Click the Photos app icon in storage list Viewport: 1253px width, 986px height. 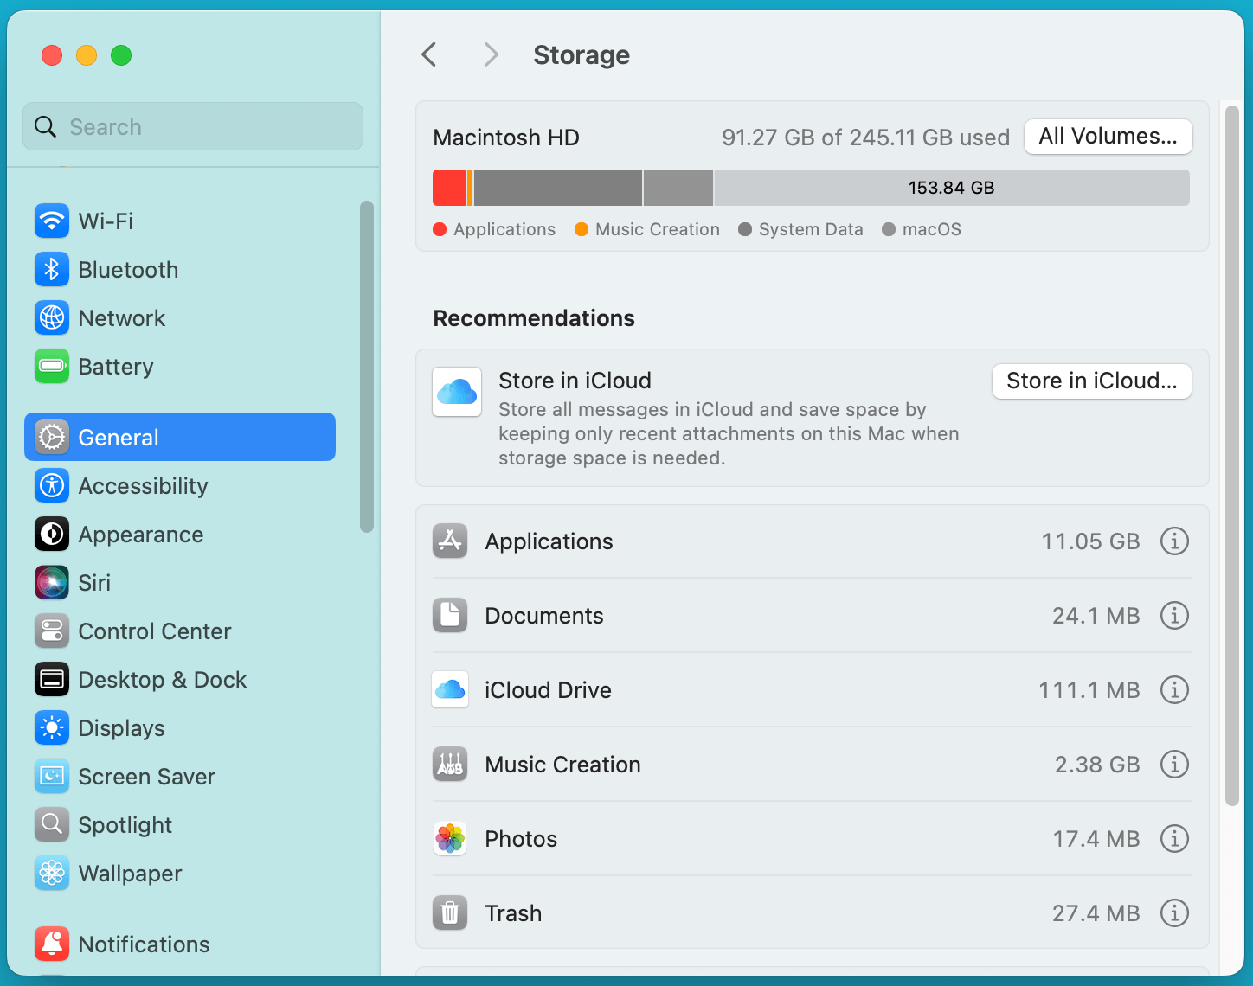[450, 838]
